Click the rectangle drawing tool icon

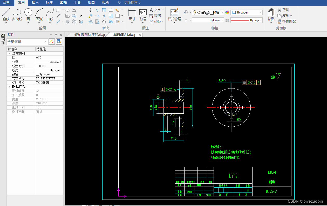58,10
